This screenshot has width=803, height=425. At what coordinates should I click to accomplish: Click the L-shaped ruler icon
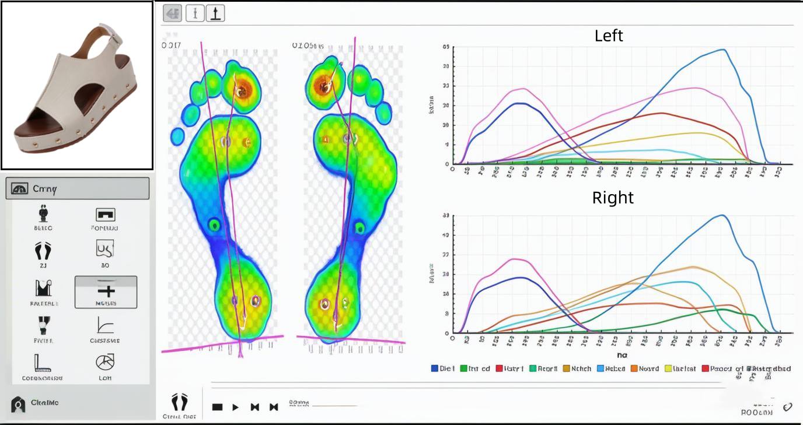pyautogui.click(x=42, y=363)
